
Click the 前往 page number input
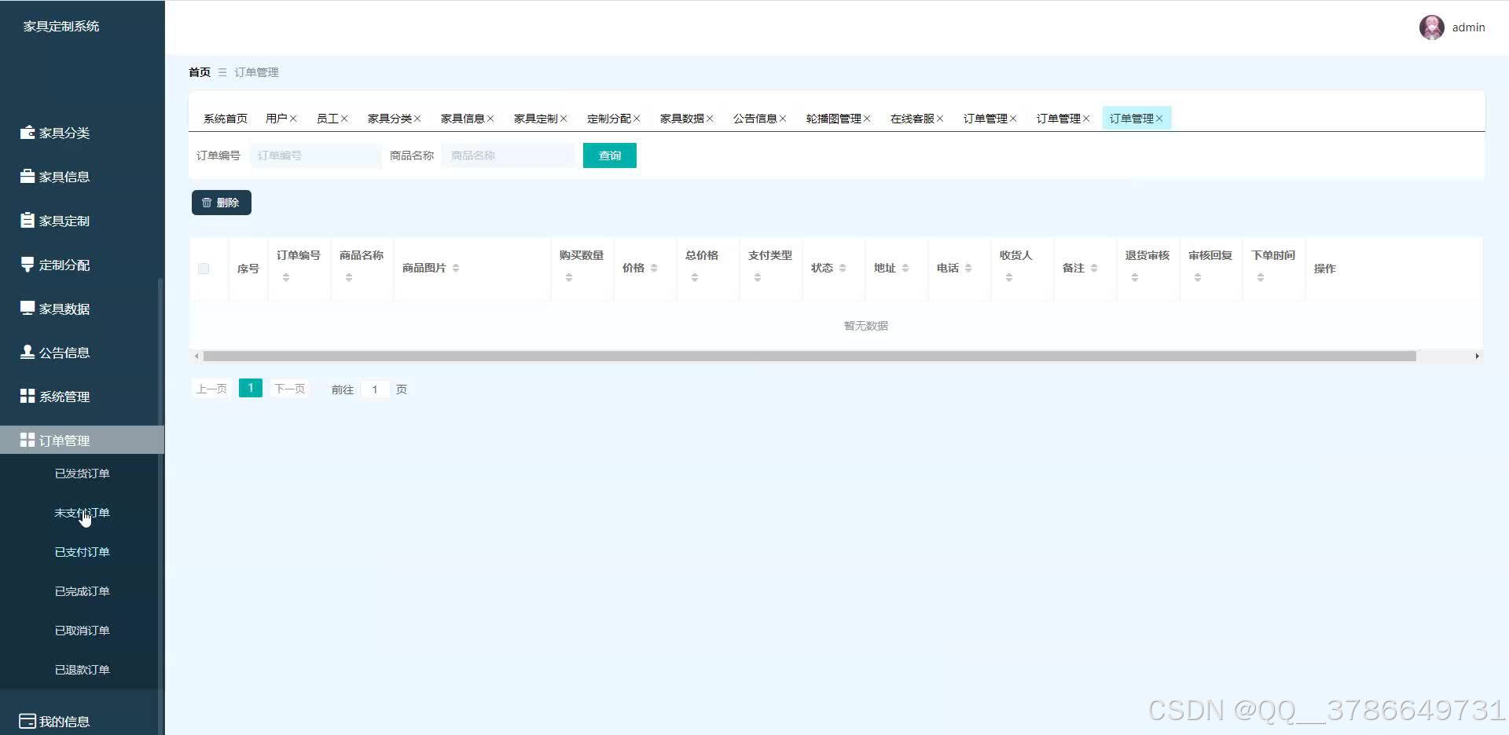[375, 389]
